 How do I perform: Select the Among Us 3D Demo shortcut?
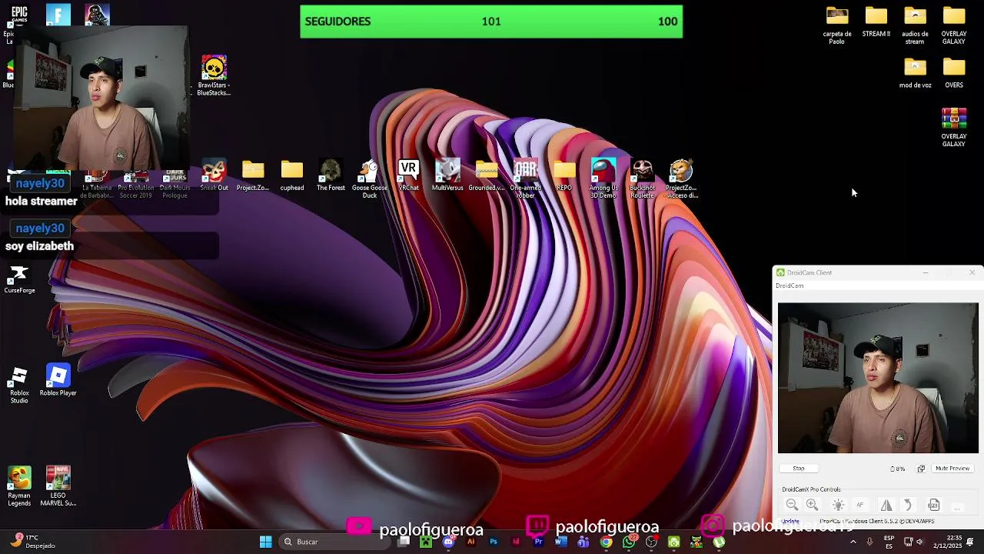click(x=603, y=179)
